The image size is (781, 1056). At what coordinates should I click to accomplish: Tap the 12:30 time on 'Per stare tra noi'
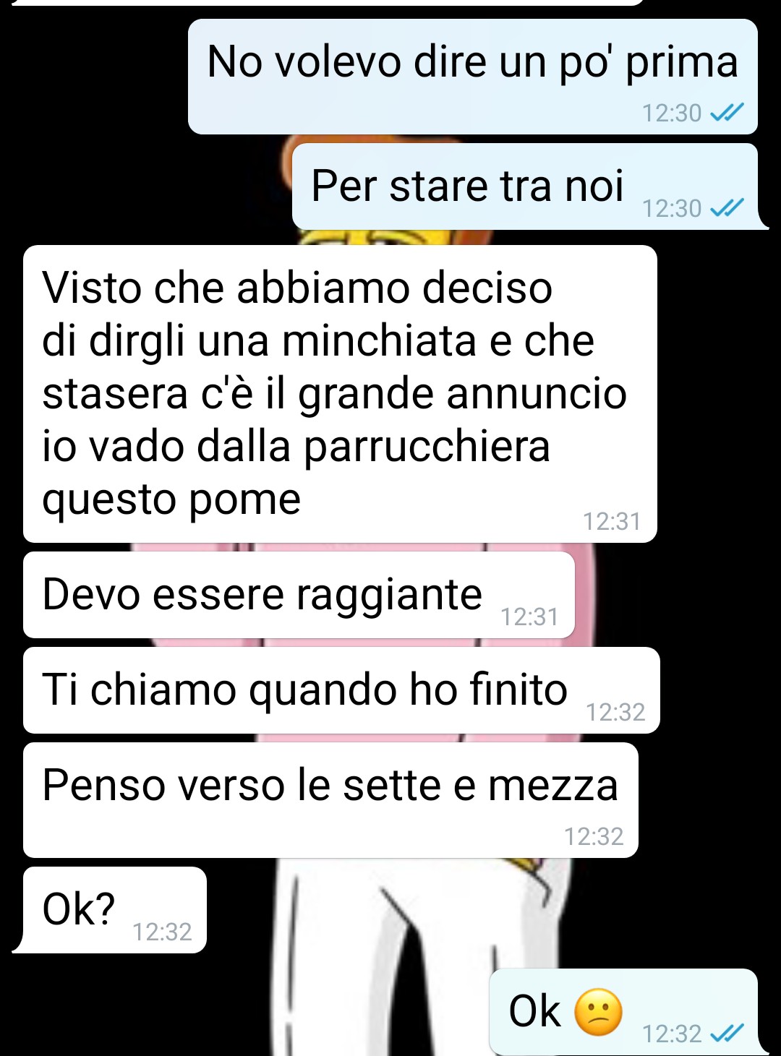(x=672, y=208)
